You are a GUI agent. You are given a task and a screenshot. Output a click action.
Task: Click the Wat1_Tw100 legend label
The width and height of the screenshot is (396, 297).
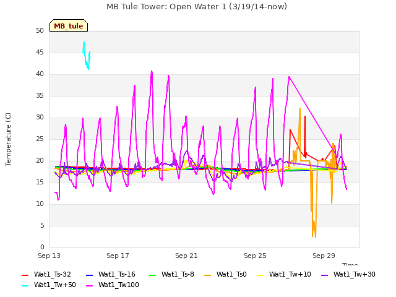[119, 285]
